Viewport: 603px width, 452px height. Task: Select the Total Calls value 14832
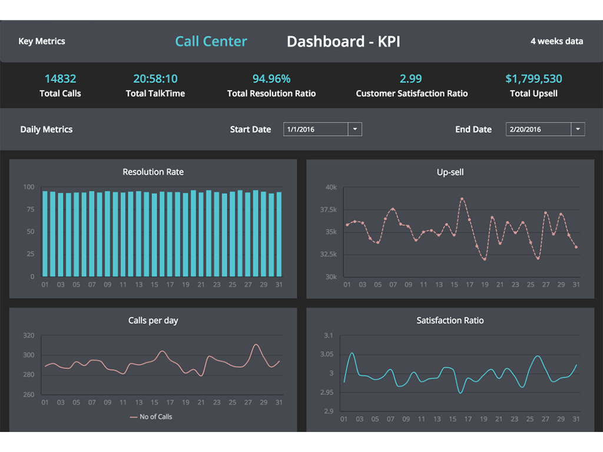[60, 79]
